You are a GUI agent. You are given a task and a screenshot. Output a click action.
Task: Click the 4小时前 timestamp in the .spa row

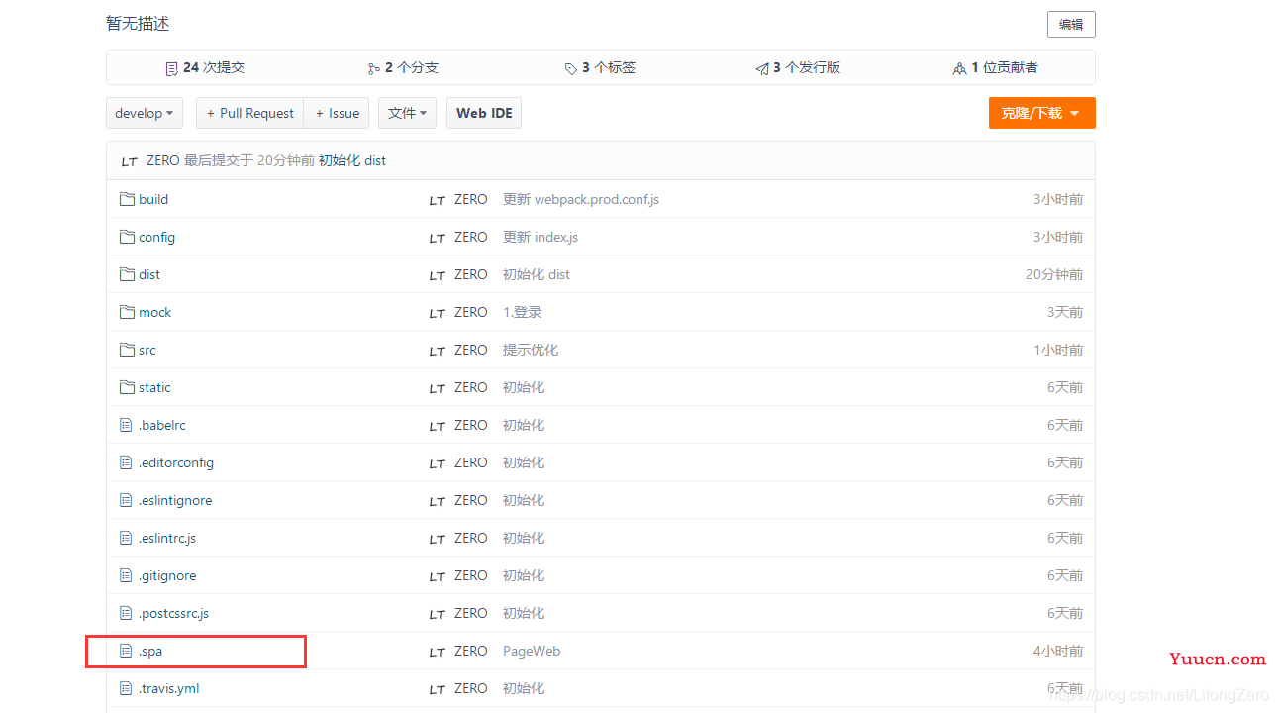pos(1058,651)
